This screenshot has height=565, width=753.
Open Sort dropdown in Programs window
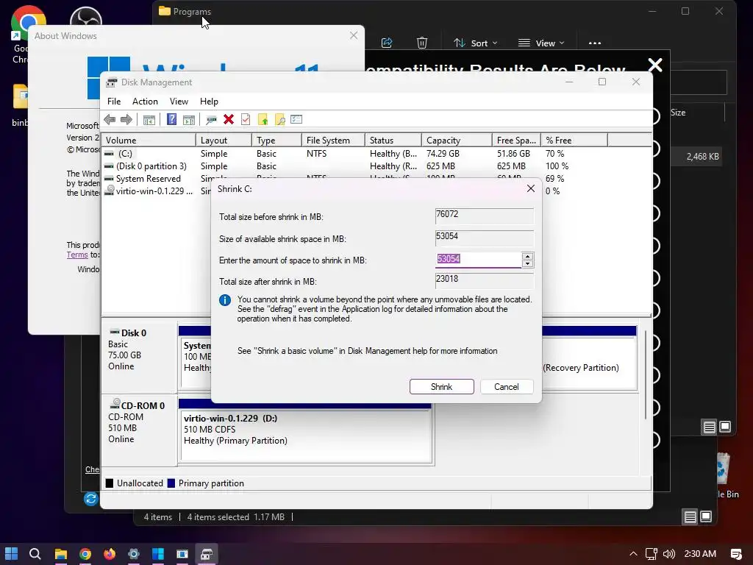(476, 43)
